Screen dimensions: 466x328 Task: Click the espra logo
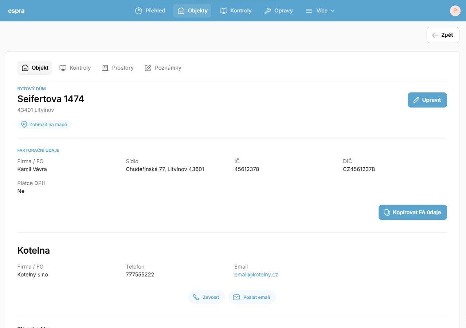[16, 11]
